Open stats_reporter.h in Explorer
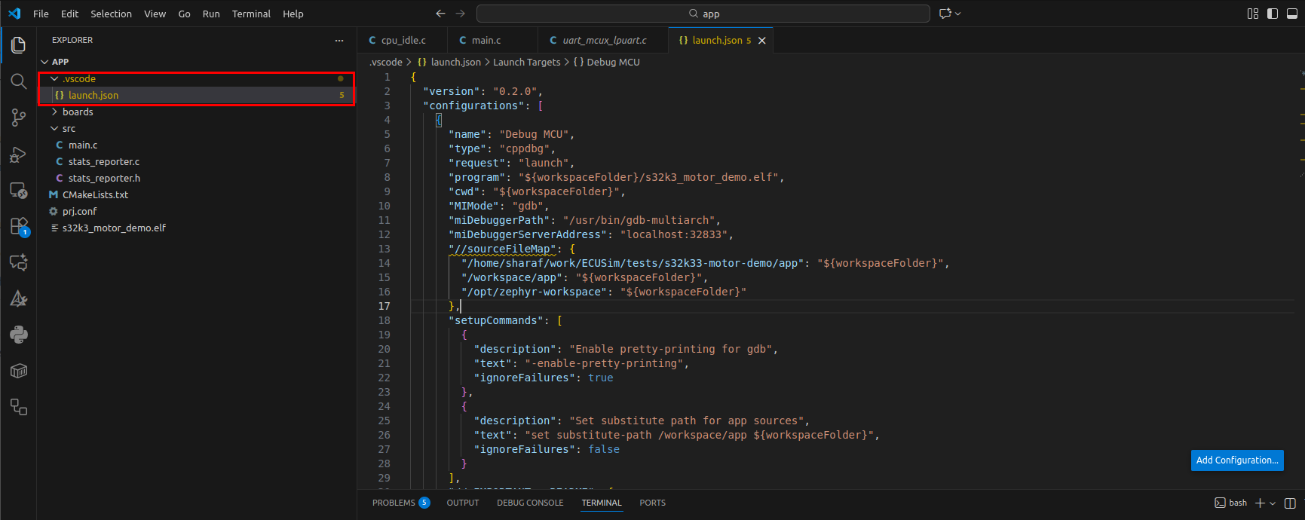Screen dimensions: 1305x520 click(x=196, y=178)
